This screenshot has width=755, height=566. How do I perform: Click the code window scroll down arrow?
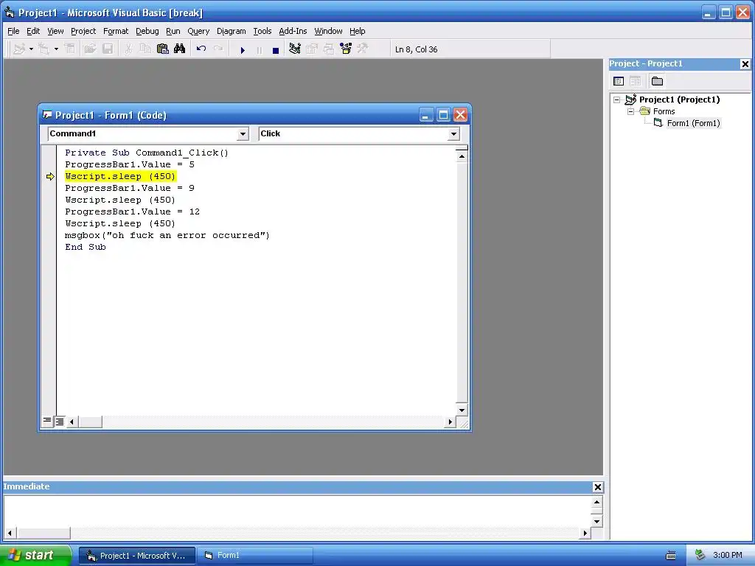(x=462, y=410)
